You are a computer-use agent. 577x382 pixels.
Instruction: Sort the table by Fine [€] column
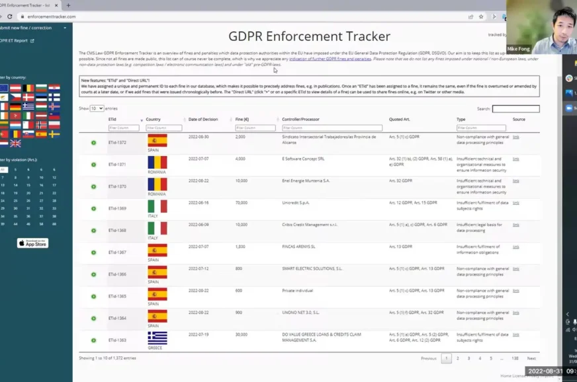[x=245, y=120]
